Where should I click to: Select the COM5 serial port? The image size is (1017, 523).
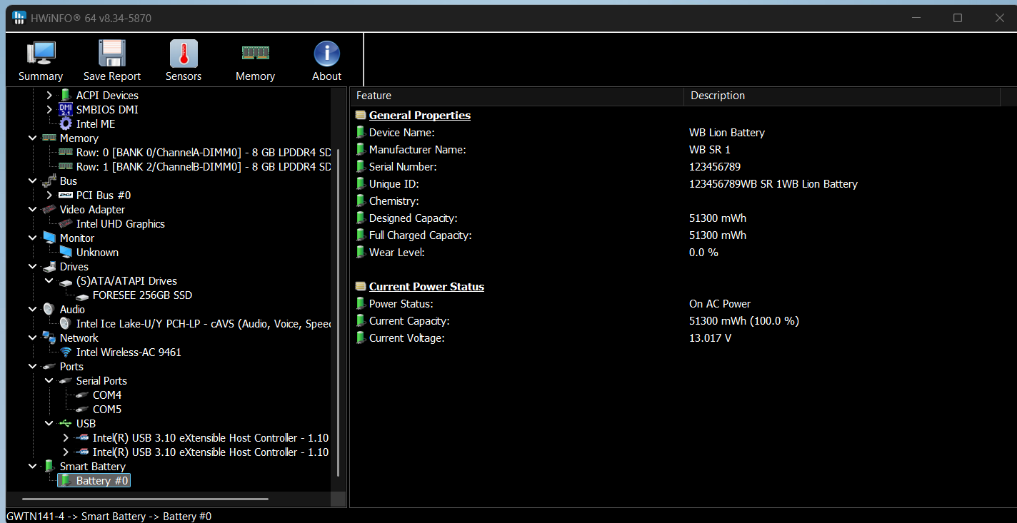[107, 409]
